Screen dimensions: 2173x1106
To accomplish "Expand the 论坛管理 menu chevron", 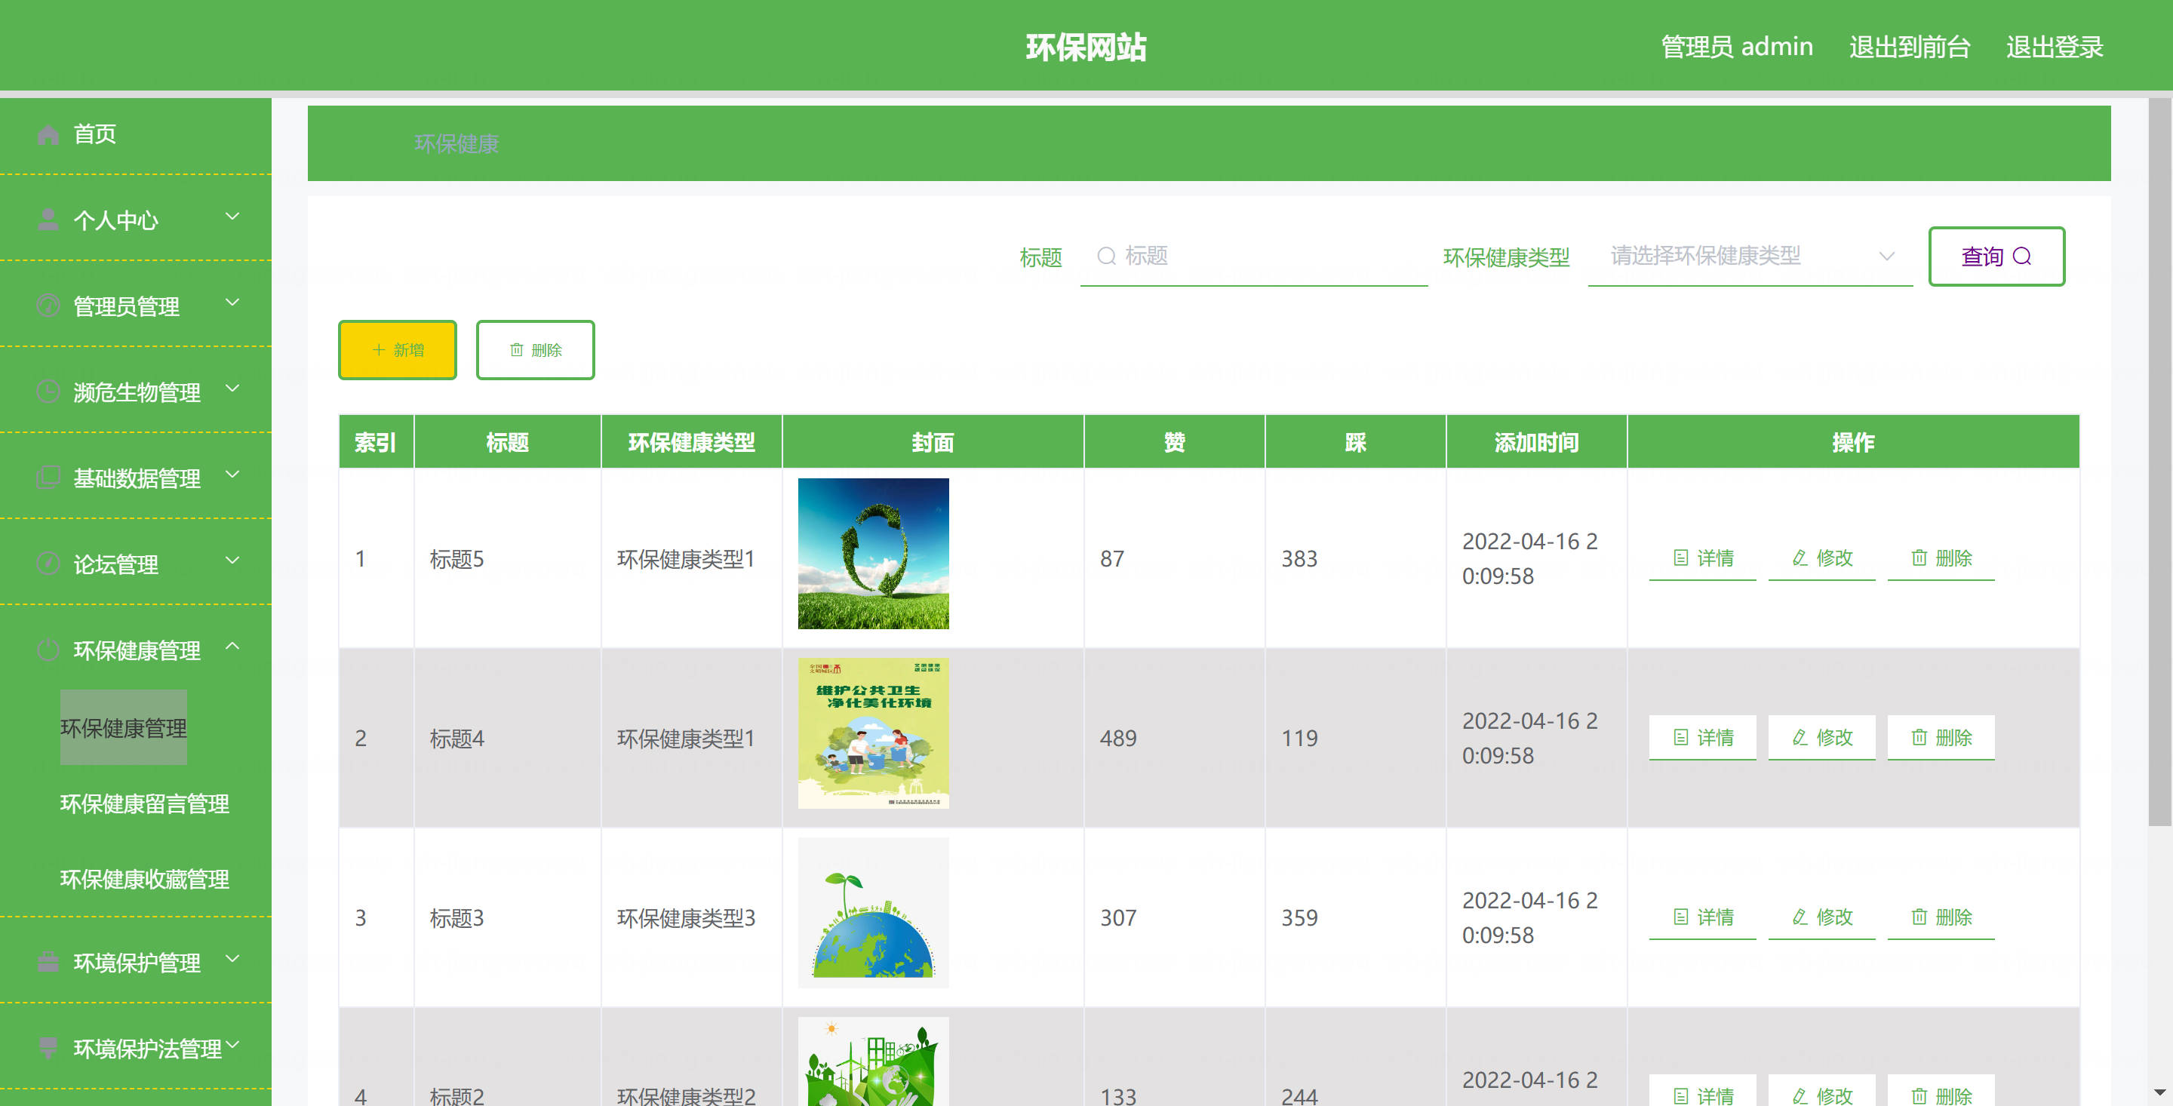I will click(x=232, y=561).
